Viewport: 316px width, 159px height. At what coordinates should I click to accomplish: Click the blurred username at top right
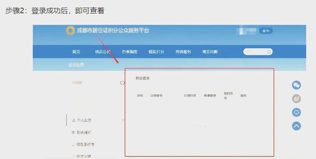click(x=247, y=31)
